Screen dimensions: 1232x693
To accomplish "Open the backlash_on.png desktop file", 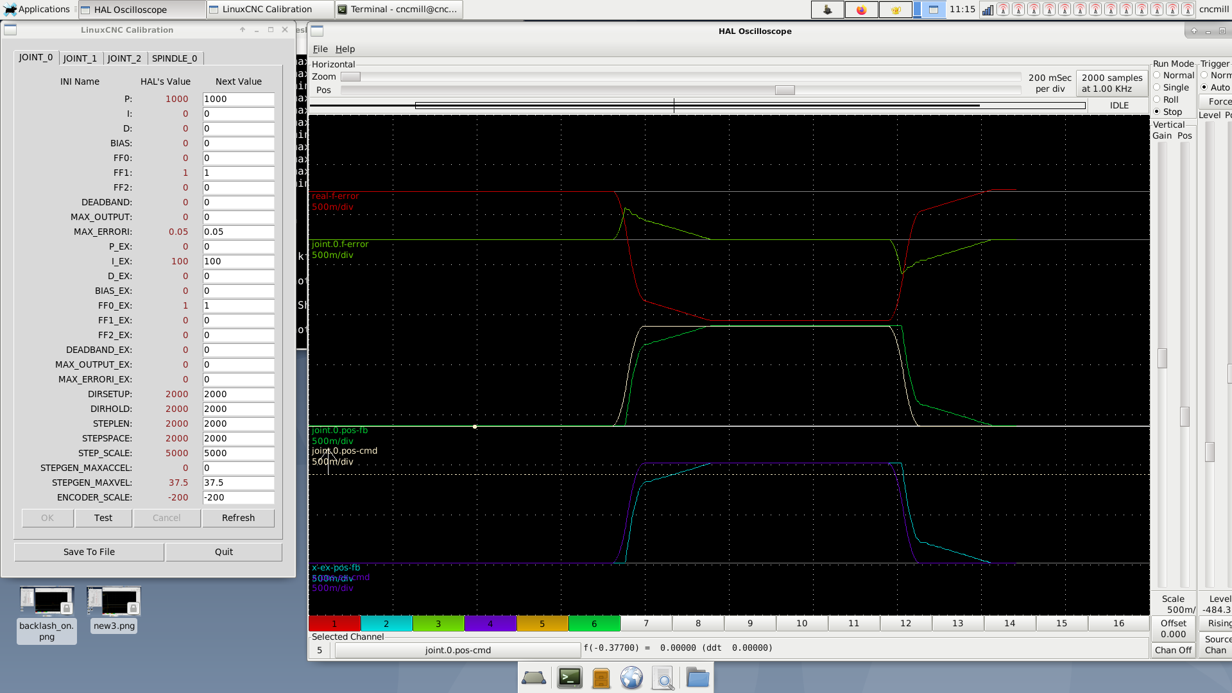I will click(47, 615).
